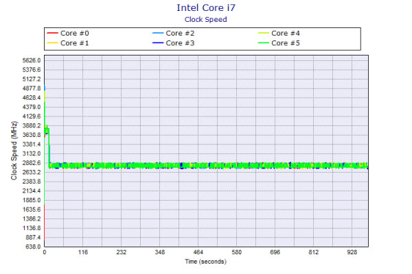This screenshot has width=412, height=274.
Task: Click the 4129.6 y-axis value
Action: tap(32, 116)
